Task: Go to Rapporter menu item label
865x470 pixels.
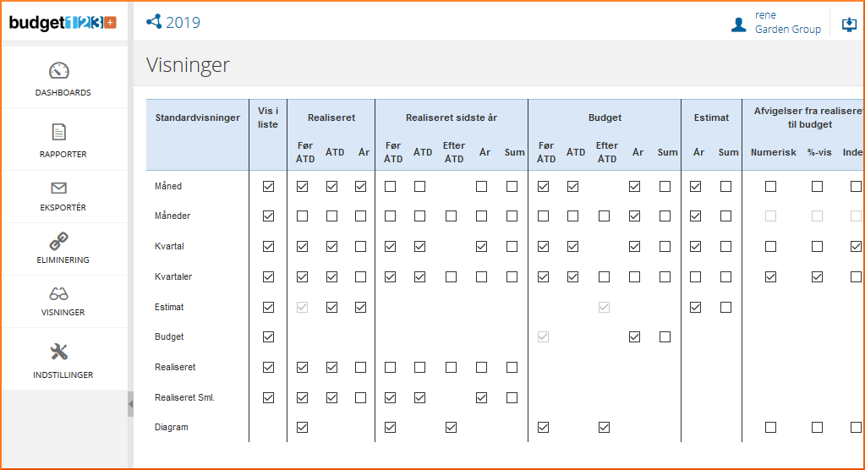Action: 63,154
